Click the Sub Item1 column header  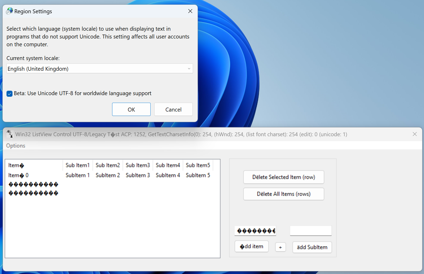(78, 165)
